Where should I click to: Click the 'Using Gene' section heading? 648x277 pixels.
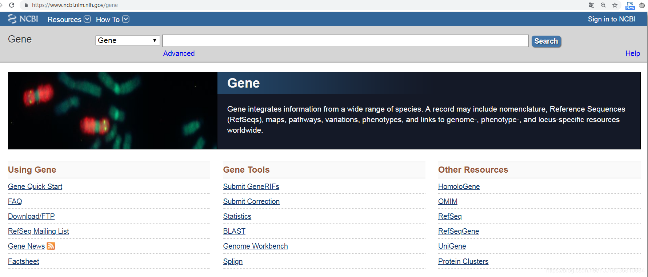pyautogui.click(x=32, y=170)
